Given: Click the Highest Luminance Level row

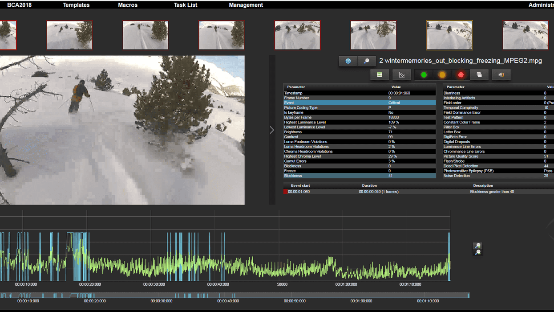Looking at the screenshot, I should click(x=360, y=122).
